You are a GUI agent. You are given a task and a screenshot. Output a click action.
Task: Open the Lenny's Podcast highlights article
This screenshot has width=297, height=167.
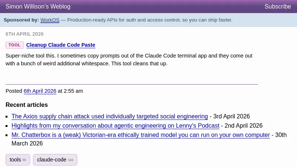pyautogui.click(x=115, y=126)
